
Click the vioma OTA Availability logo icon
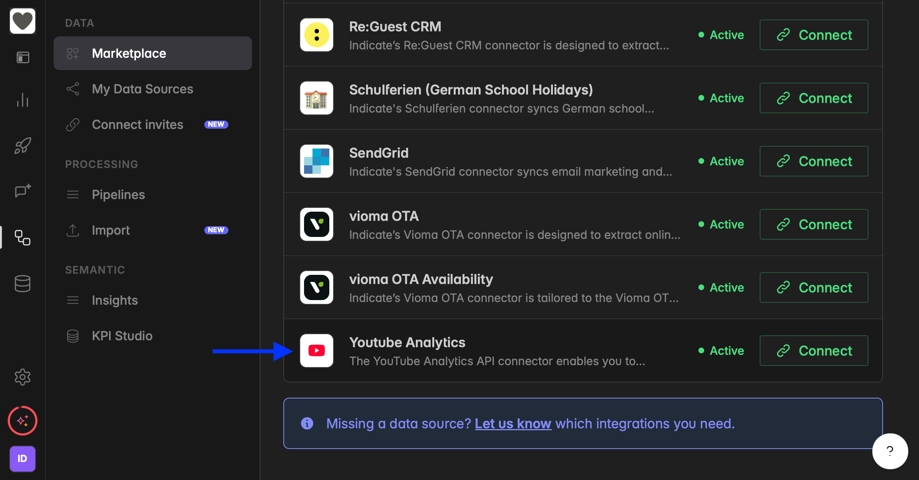(x=317, y=287)
